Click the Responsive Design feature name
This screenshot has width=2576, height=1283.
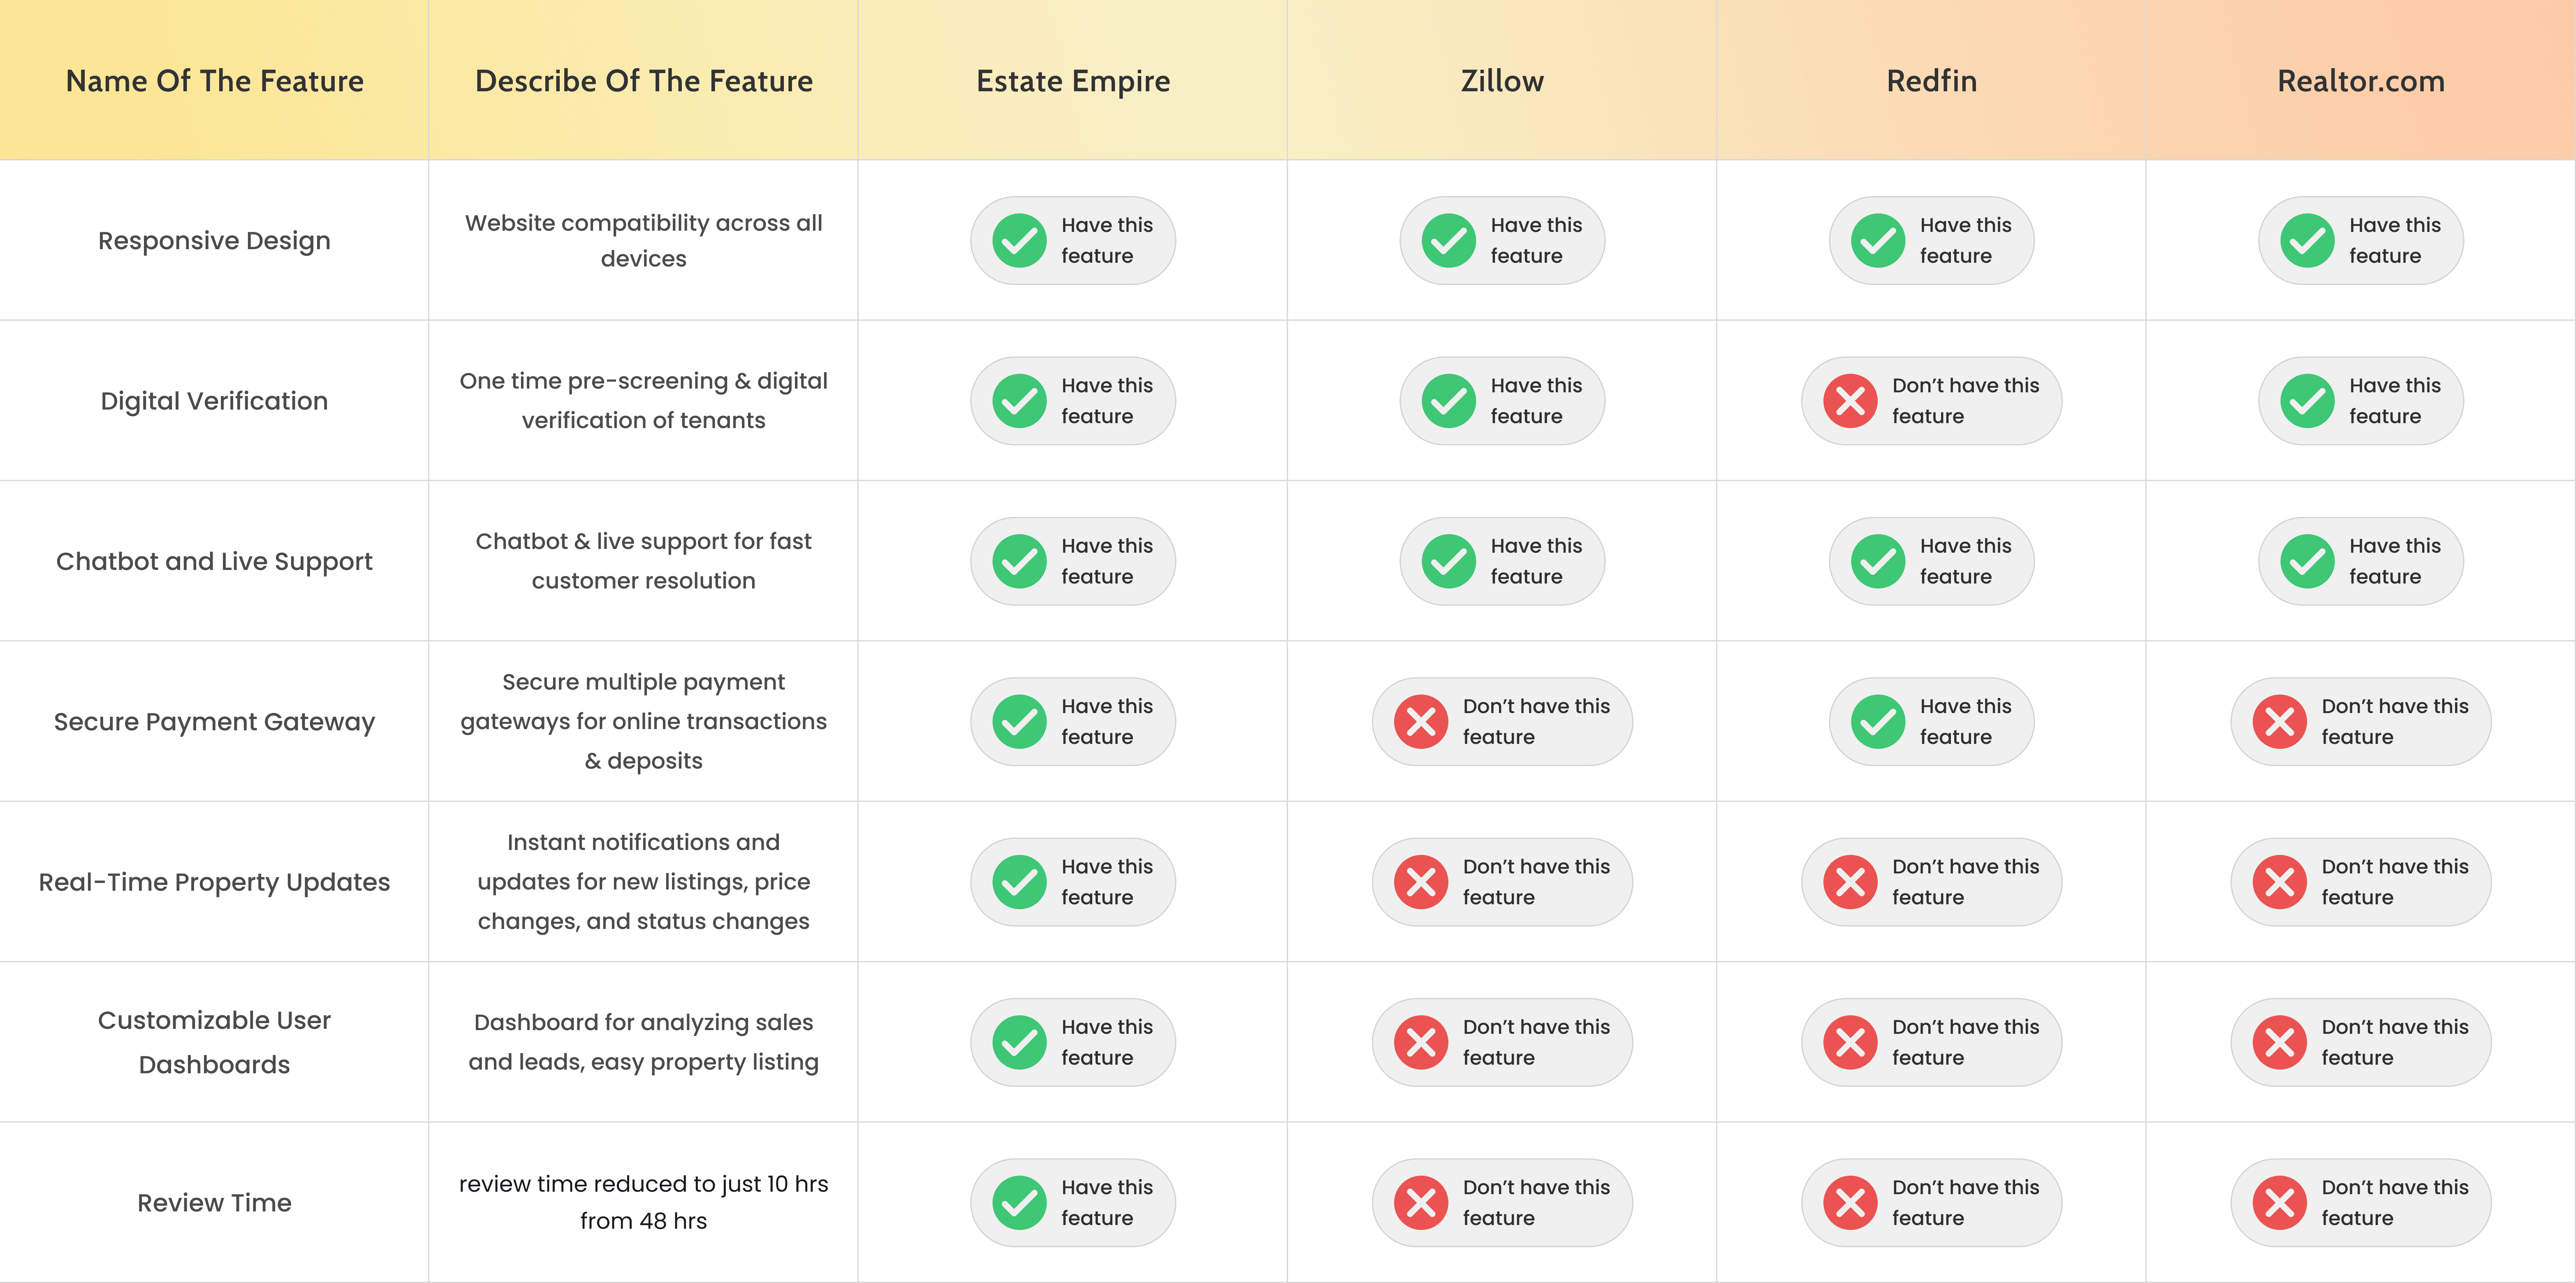[214, 241]
